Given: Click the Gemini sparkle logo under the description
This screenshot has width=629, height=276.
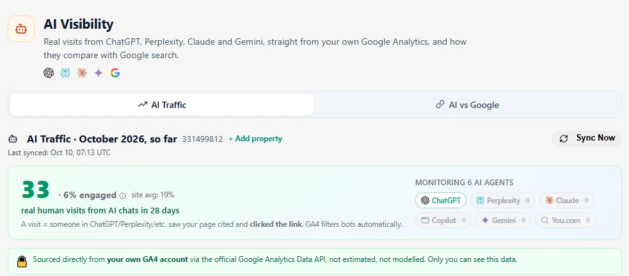Looking at the screenshot, I should pyautogui.click(x=99, y=73).
